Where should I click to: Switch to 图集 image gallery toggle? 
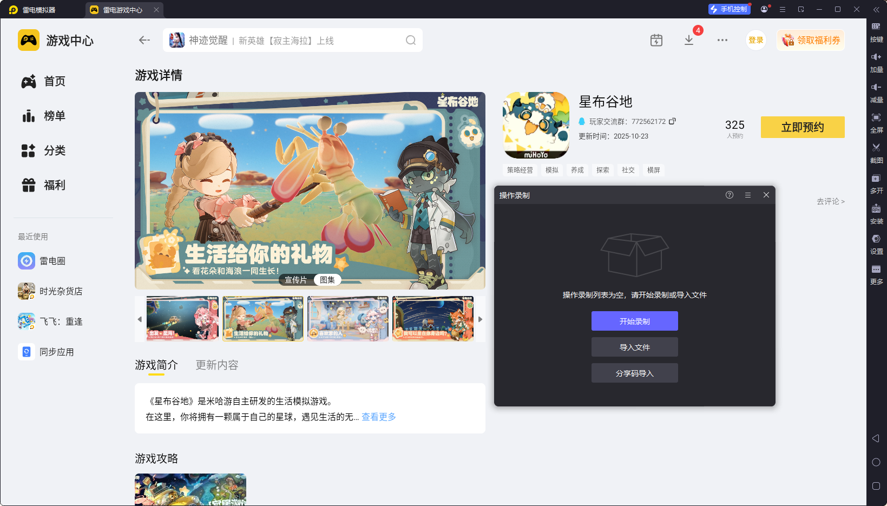pos(327,280)
